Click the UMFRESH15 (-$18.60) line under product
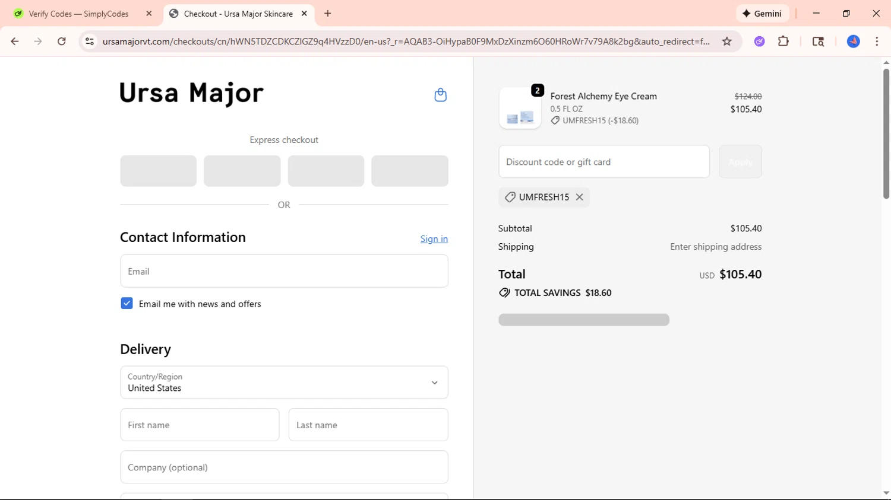Image resolution: width=891 pixels, height=500 pixels. pyautogui.click(x=595, y=120)
